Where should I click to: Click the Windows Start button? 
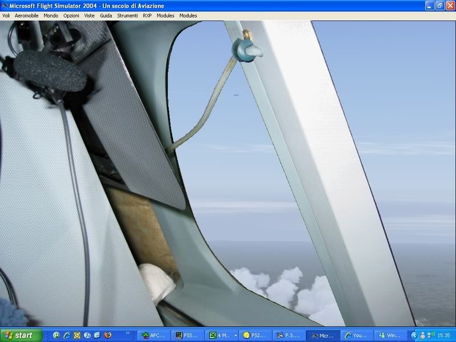coord(21,335)
